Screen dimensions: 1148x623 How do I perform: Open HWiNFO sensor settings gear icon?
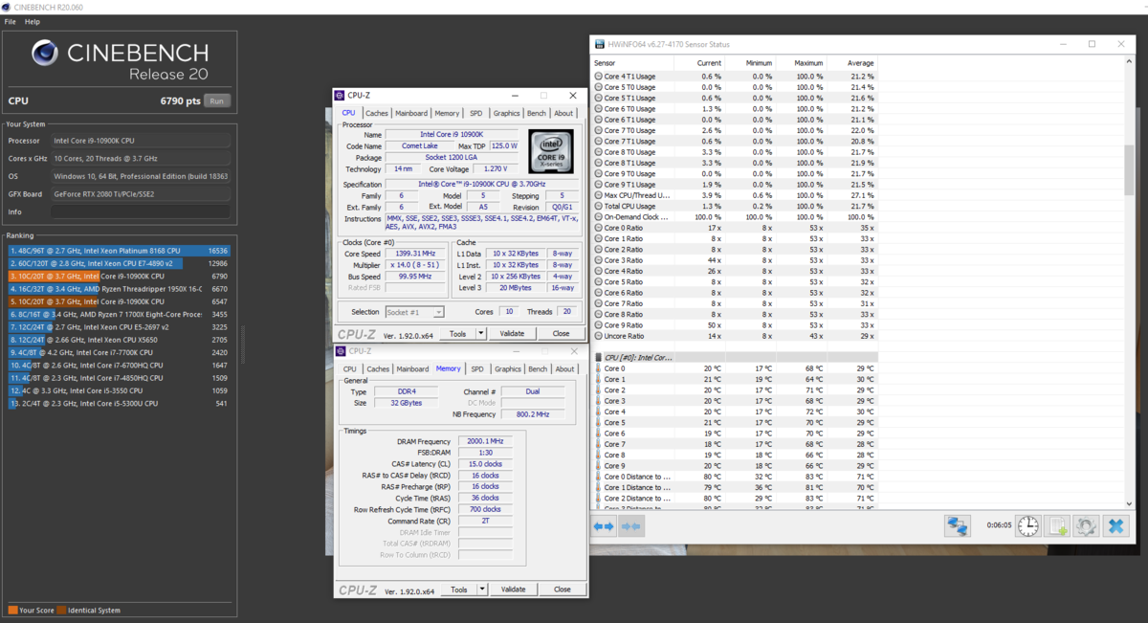(x=1086, y=525)
